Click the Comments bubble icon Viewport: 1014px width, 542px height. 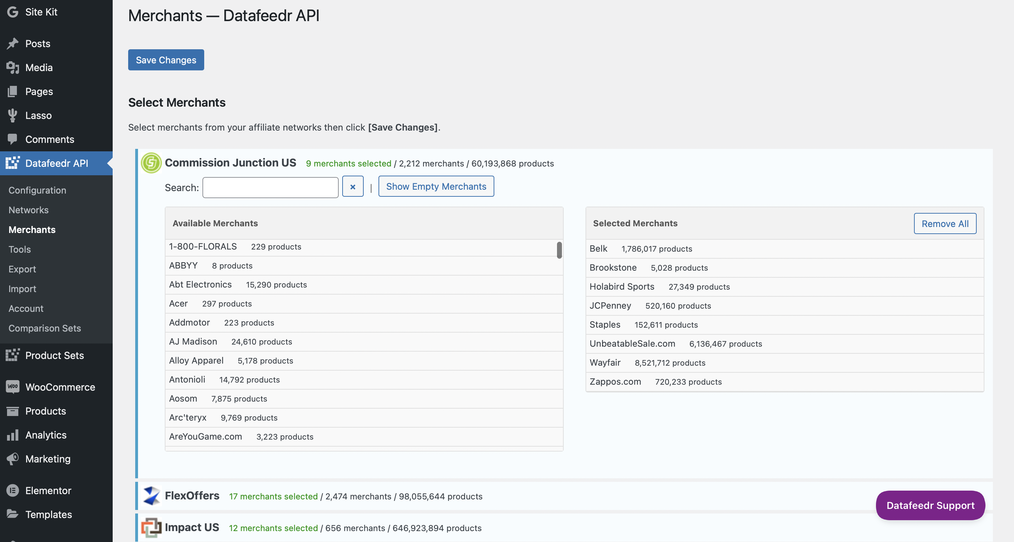click(x=13, y=139)
